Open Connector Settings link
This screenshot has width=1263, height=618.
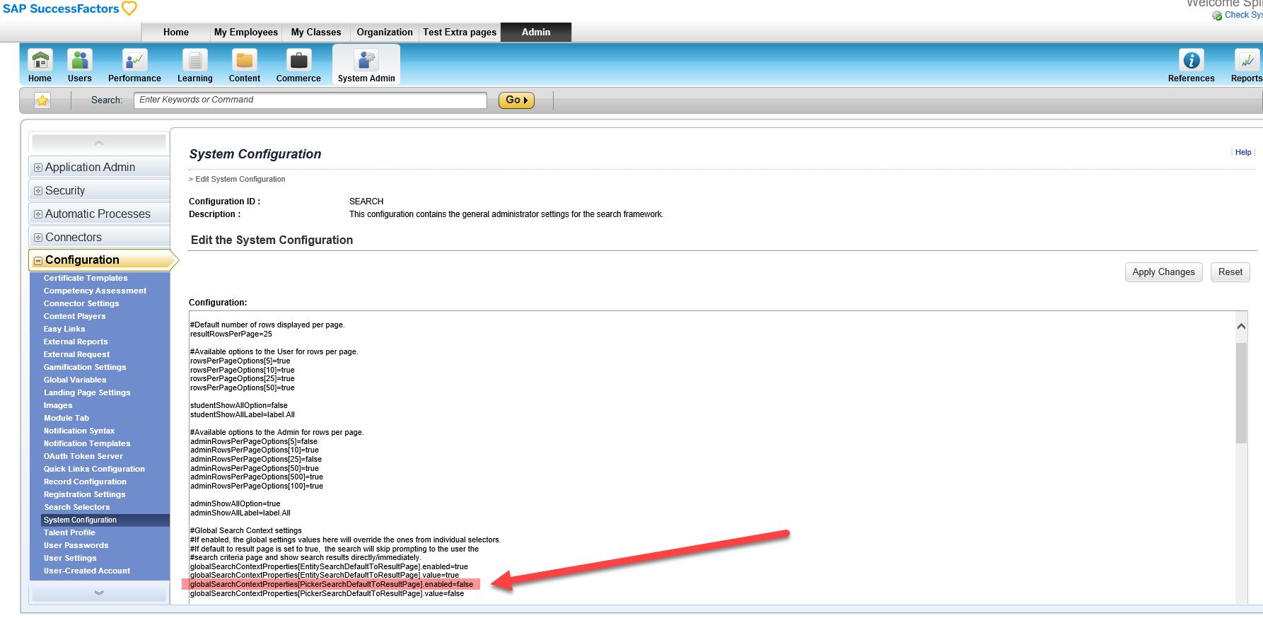[x=81, y=303]
